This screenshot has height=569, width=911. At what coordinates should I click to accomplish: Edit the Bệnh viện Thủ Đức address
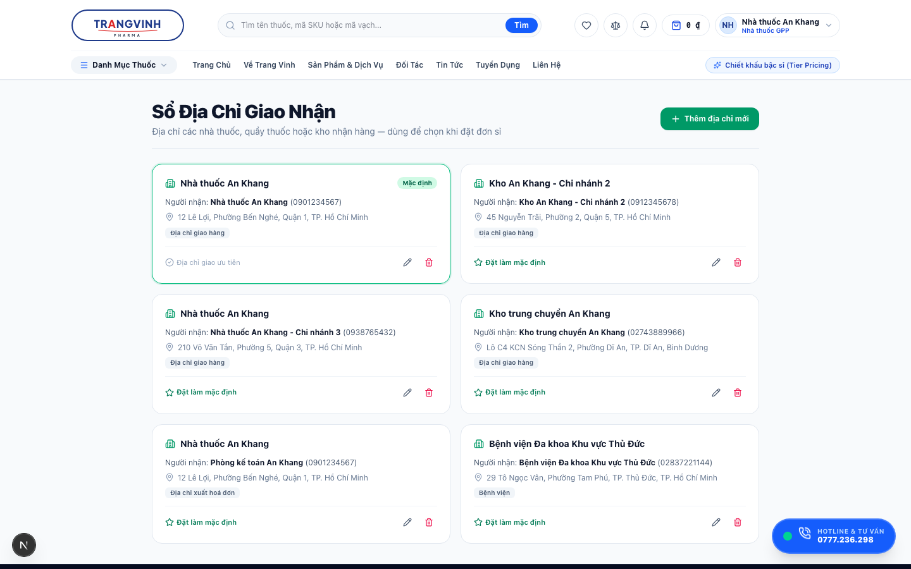(x=716, y=522)
